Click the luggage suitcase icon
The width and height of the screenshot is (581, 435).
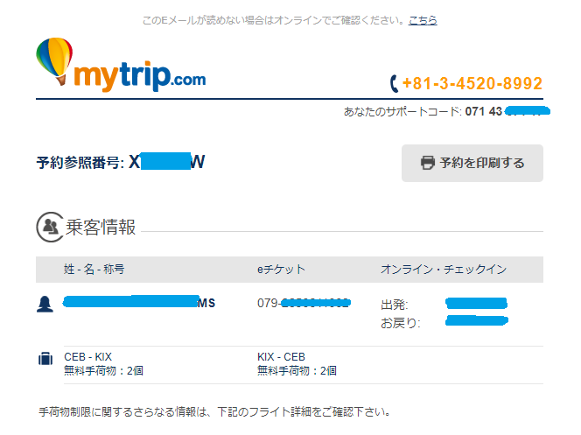[45, 359]
